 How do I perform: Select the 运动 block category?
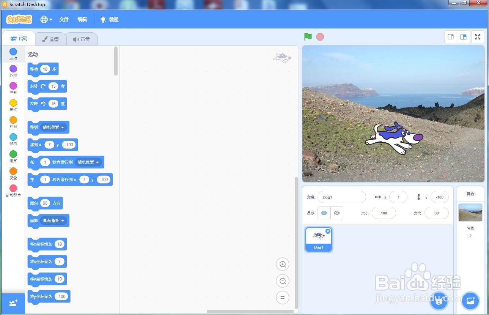coord(13,54)
